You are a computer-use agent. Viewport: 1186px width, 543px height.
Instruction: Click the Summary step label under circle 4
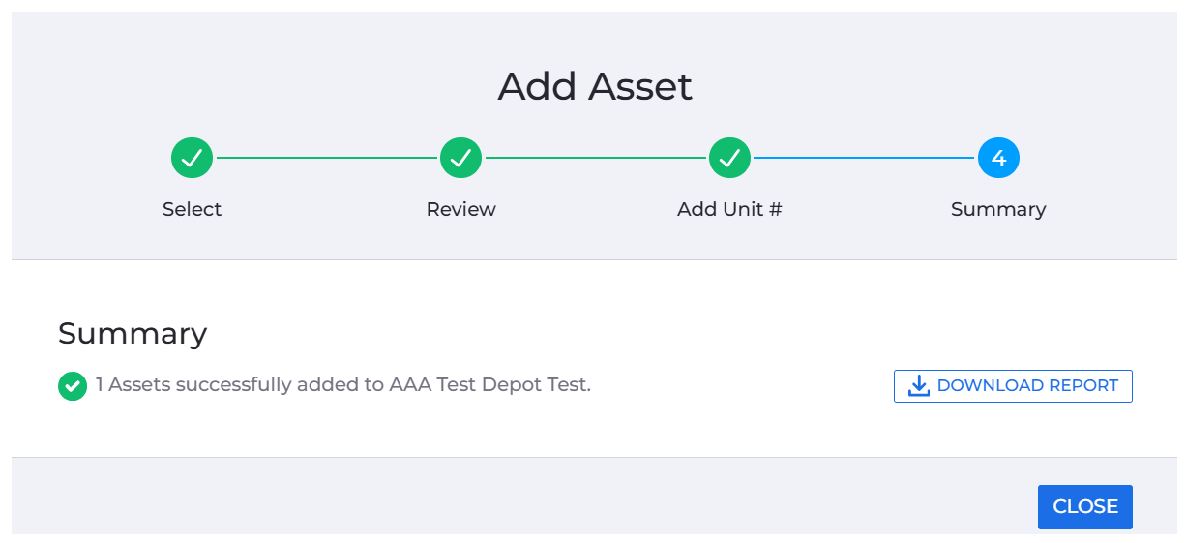click(998, 209)
